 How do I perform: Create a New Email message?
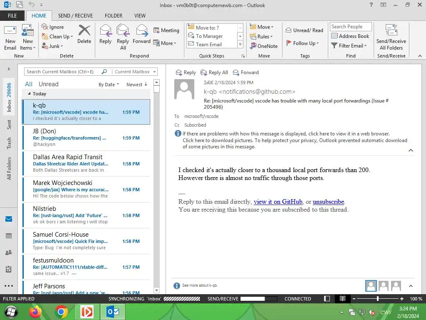[x=10, y=37]
